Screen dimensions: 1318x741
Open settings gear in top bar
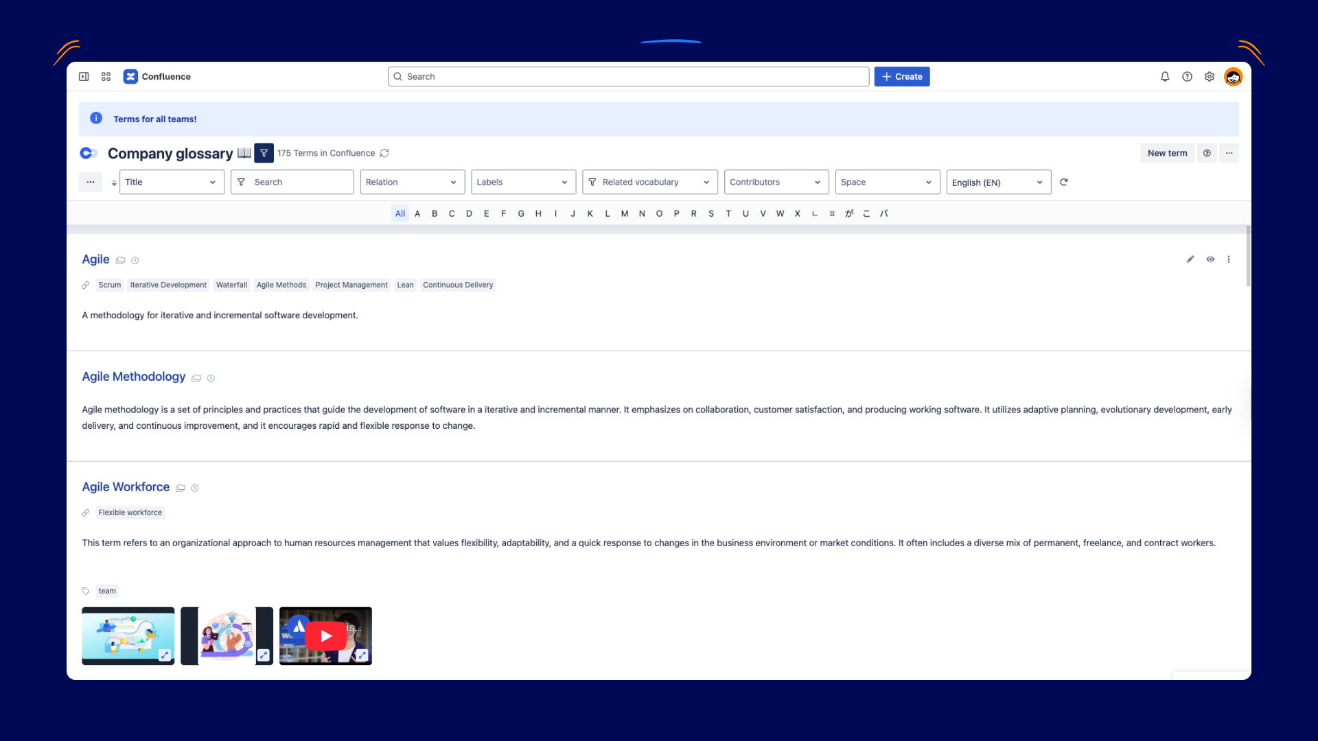pos(1210,77)
